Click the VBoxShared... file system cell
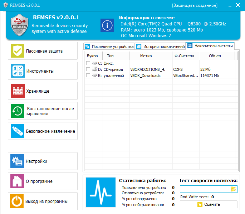The width and height of the screenshot is (245, 214). pos(186,76)
